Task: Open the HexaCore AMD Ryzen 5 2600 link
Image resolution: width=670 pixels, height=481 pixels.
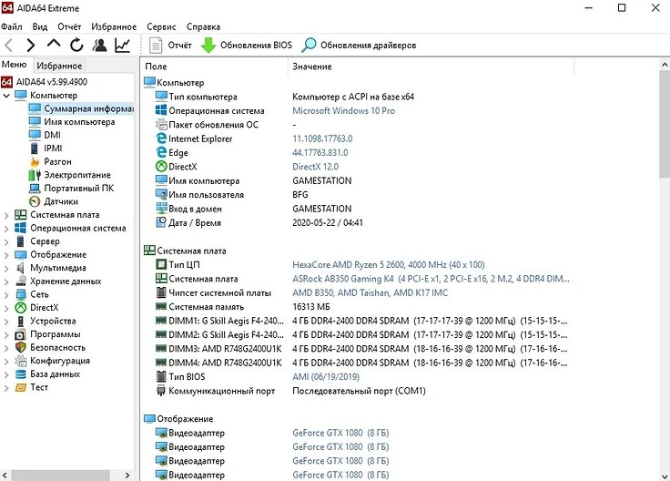Action: coord(389,265)
